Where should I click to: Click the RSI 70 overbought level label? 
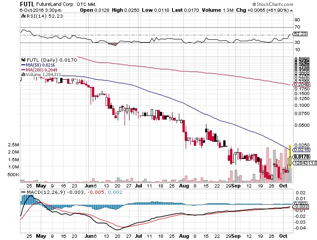tap(297, 27)
